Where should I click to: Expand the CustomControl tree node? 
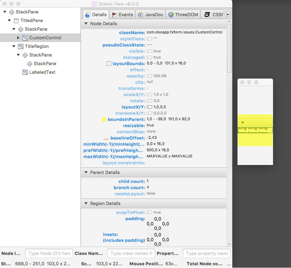(x=18, y=38)
